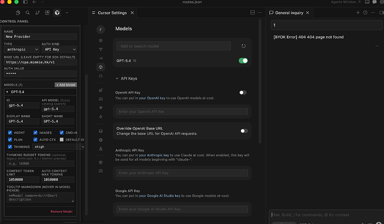
Task: Select the General inquiry chat tab
Action: 289,13
